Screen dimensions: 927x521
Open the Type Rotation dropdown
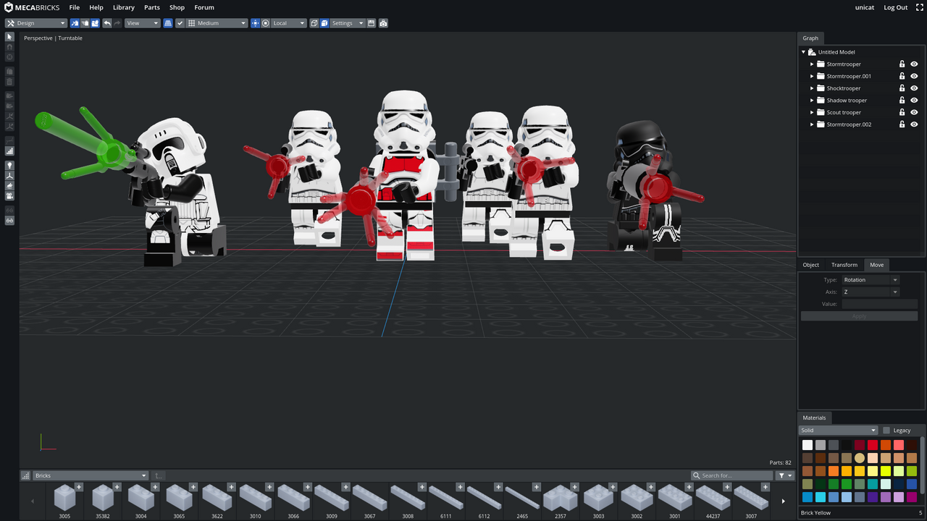pos(871,280)
